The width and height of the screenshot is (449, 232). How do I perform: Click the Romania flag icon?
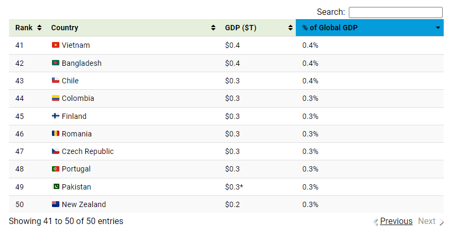coord(55,134)
